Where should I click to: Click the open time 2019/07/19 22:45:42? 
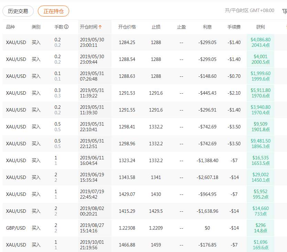[92, 194]
